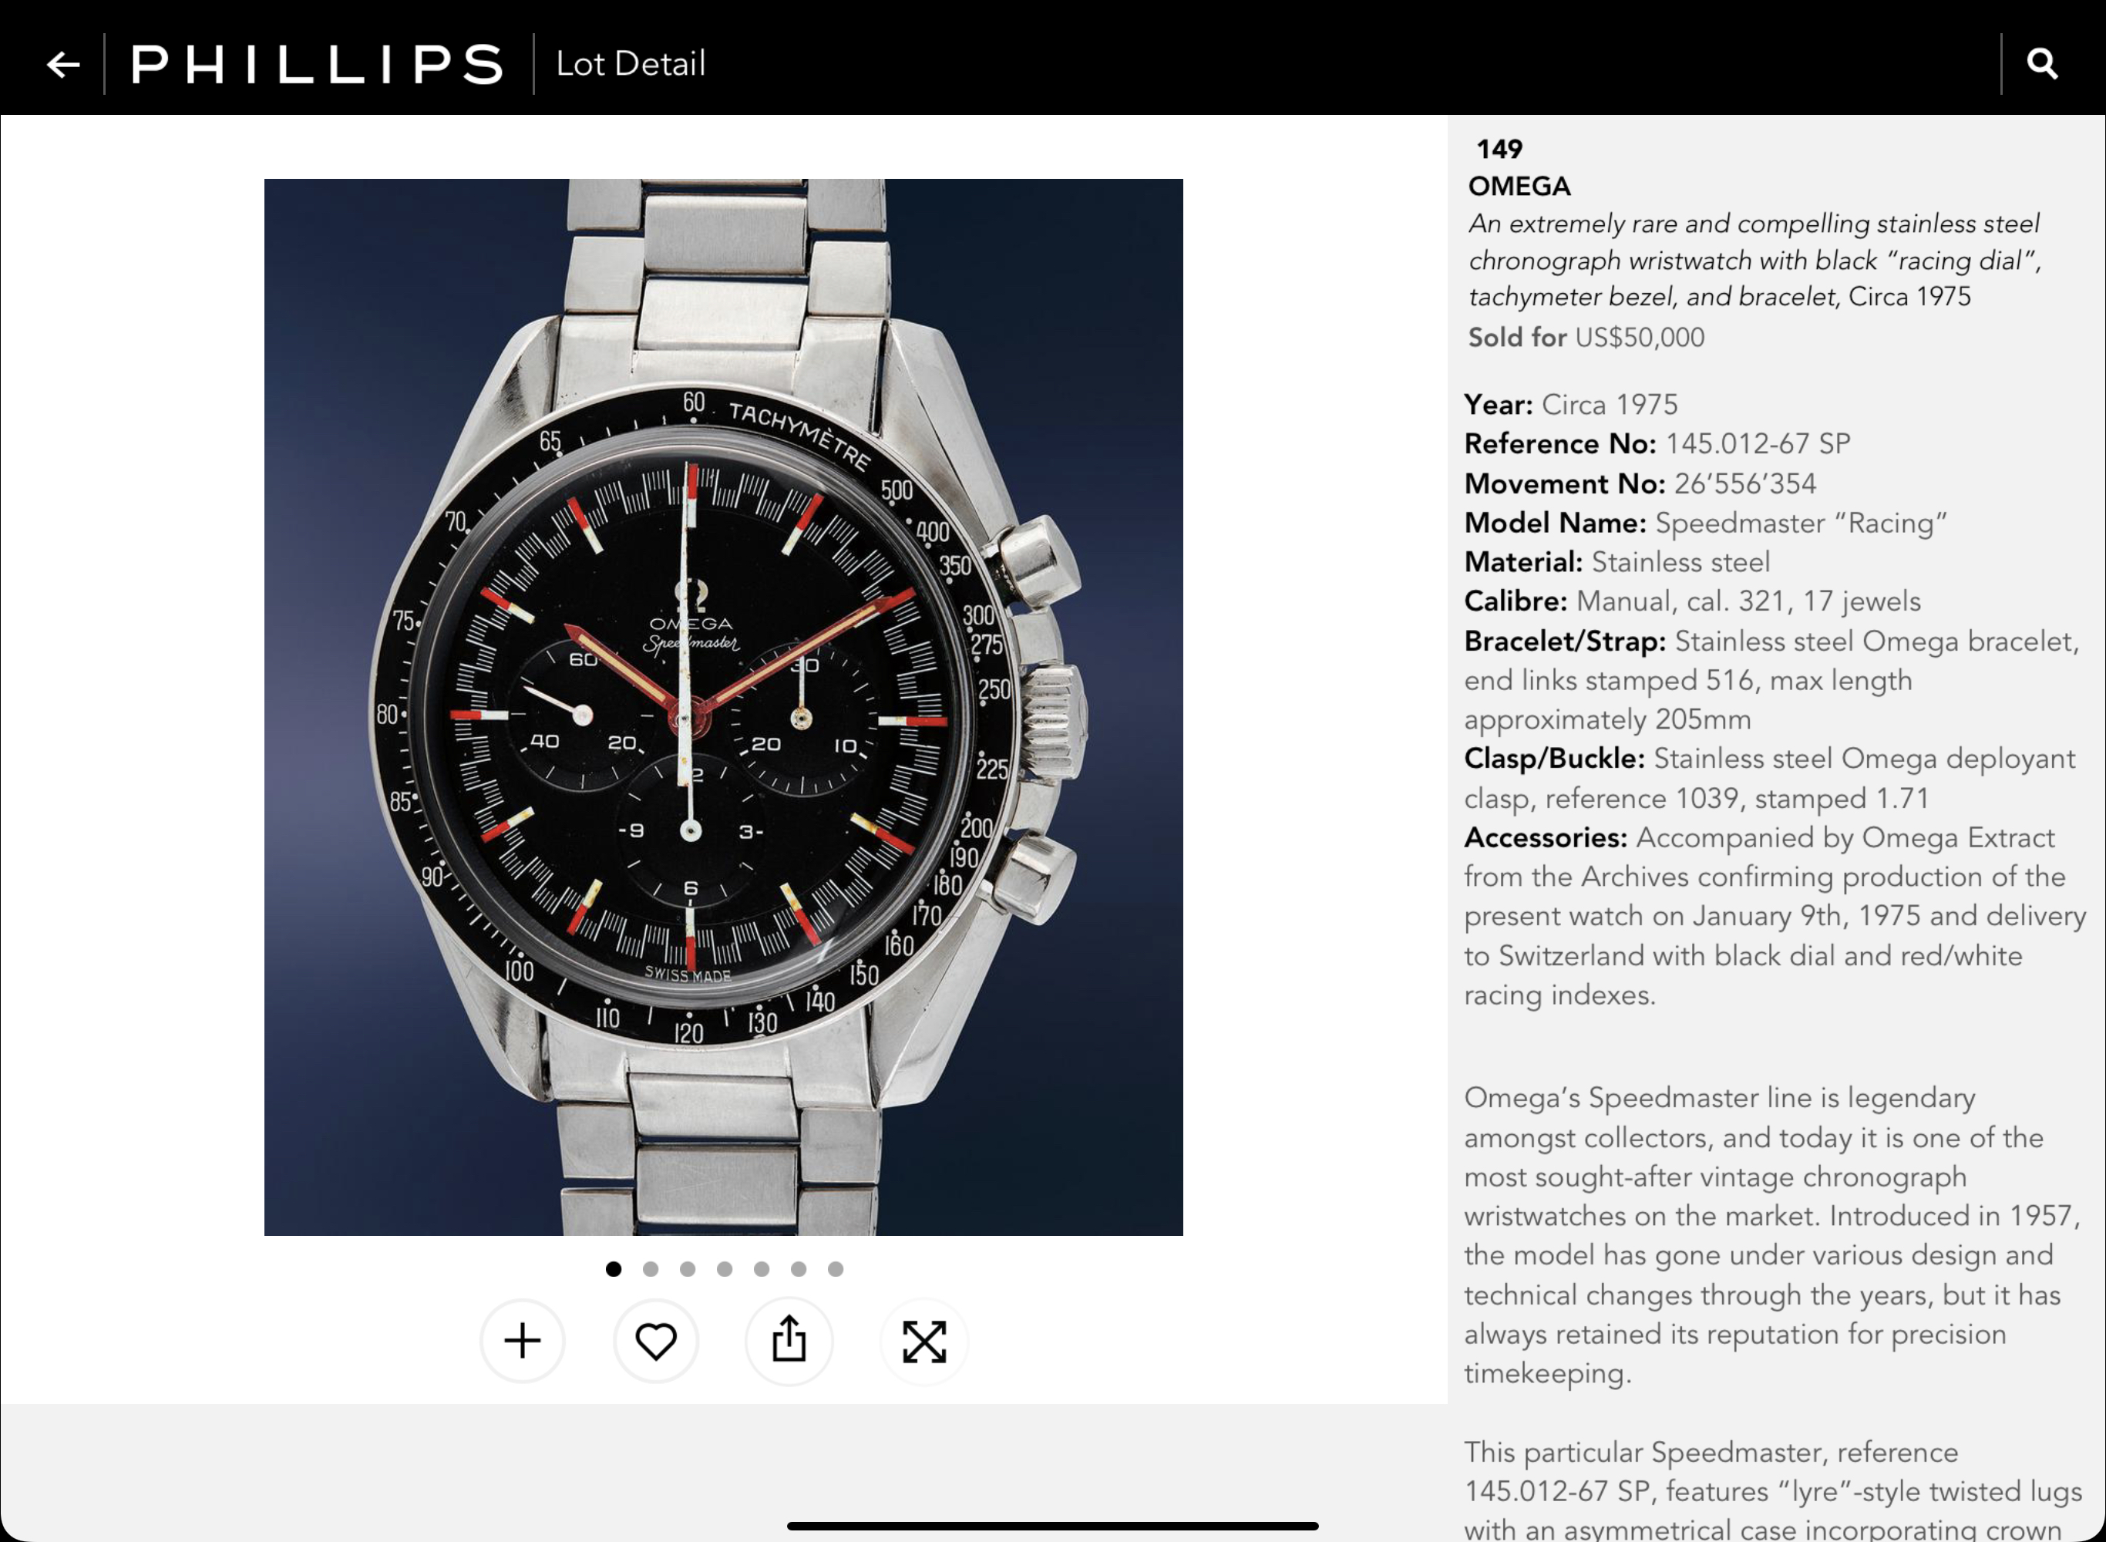Image resolution: width=2106 pixels, height=1542 pixels.
Task: Tap the plus add icon below image
Action: pyautogui.click(x=523, y=1342)
